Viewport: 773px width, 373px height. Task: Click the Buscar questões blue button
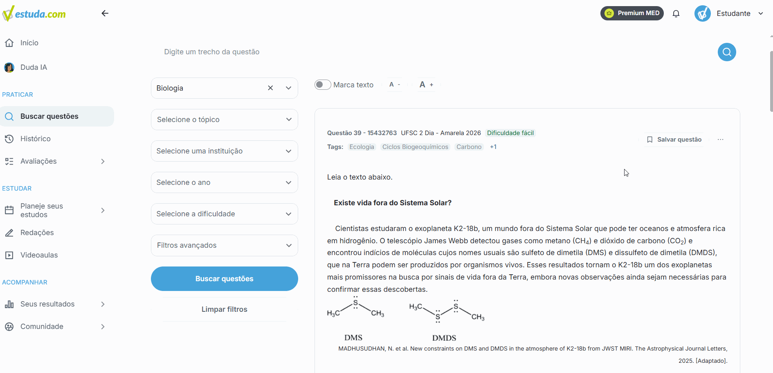click(x=225, y=279)
